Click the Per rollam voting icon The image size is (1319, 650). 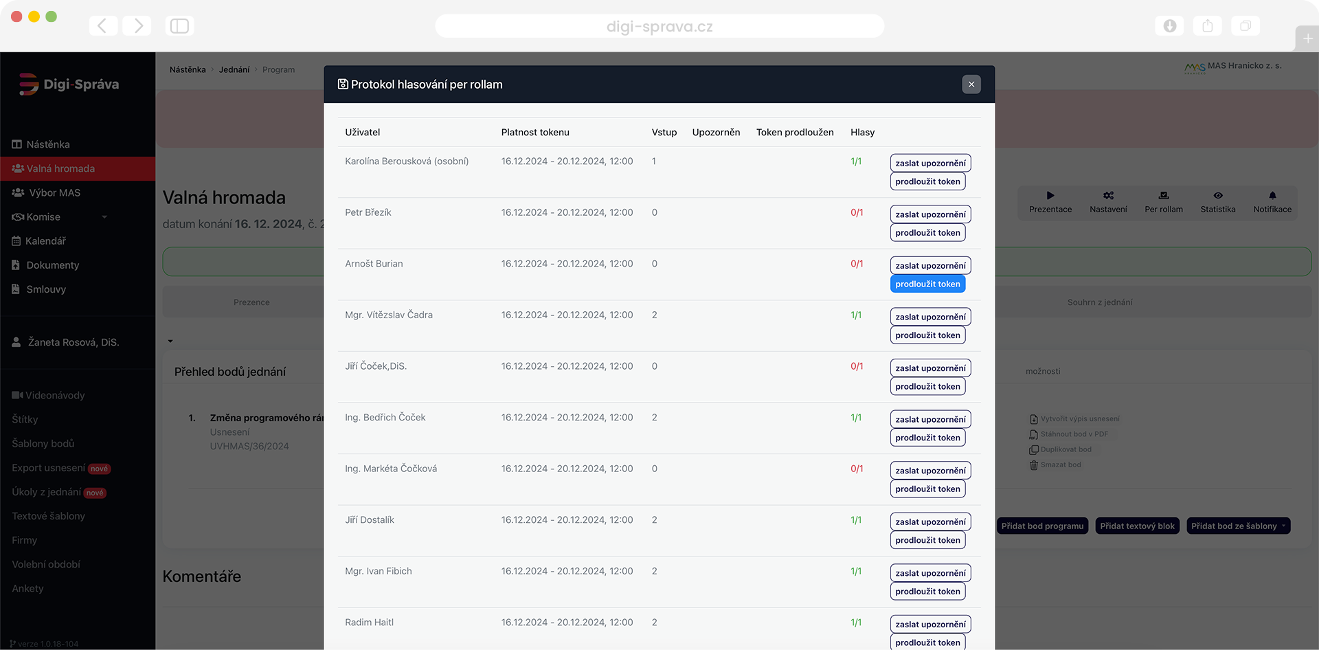click(x=1163, y=196)
